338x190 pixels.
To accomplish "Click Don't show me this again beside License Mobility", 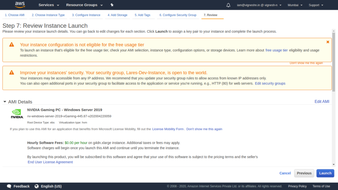I will tap(204, 129).
